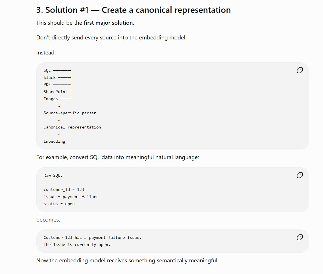Click 'status = open' line
This screenshot has width=323, height=274.
point(59,204)
